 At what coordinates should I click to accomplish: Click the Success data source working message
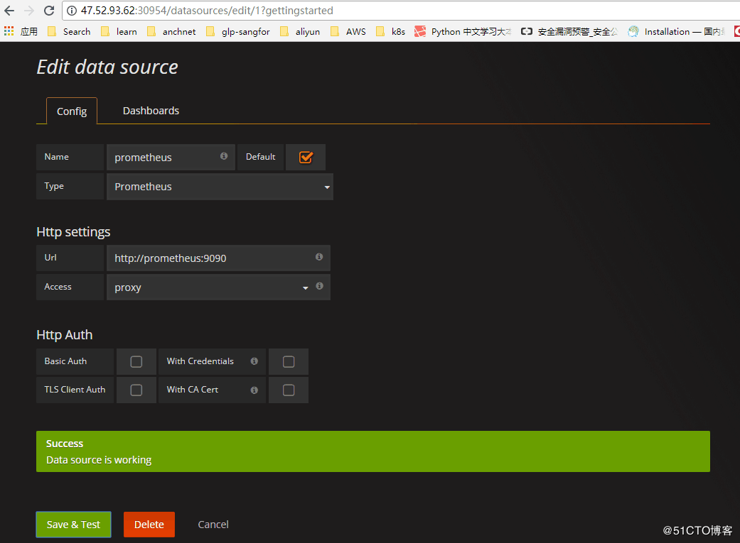[372, 451]
